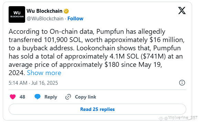This screenshot has height=124, width=200.
Task: Click the tweet body text about Pumpfun
Action: click(96, 52)
